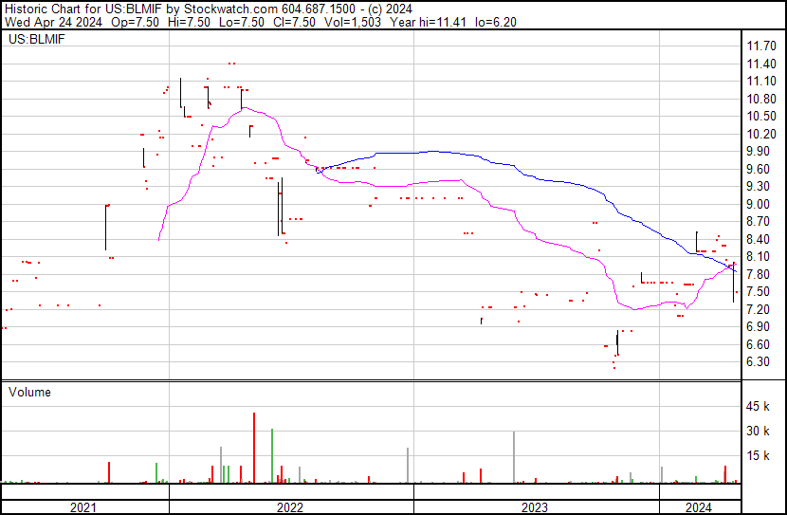Click the Vol=1,503 volume value
Screen dimensions: 787x515
[353, 22]
